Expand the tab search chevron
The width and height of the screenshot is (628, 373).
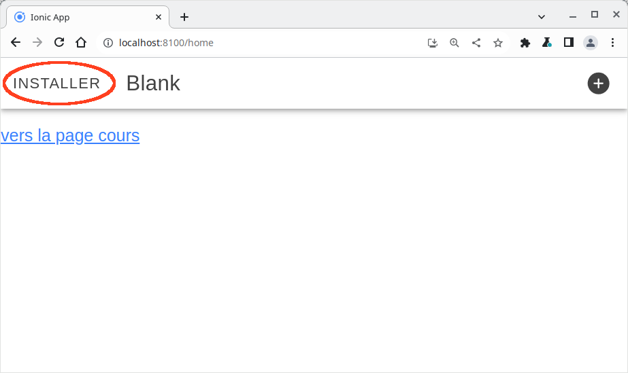(542, 16)
